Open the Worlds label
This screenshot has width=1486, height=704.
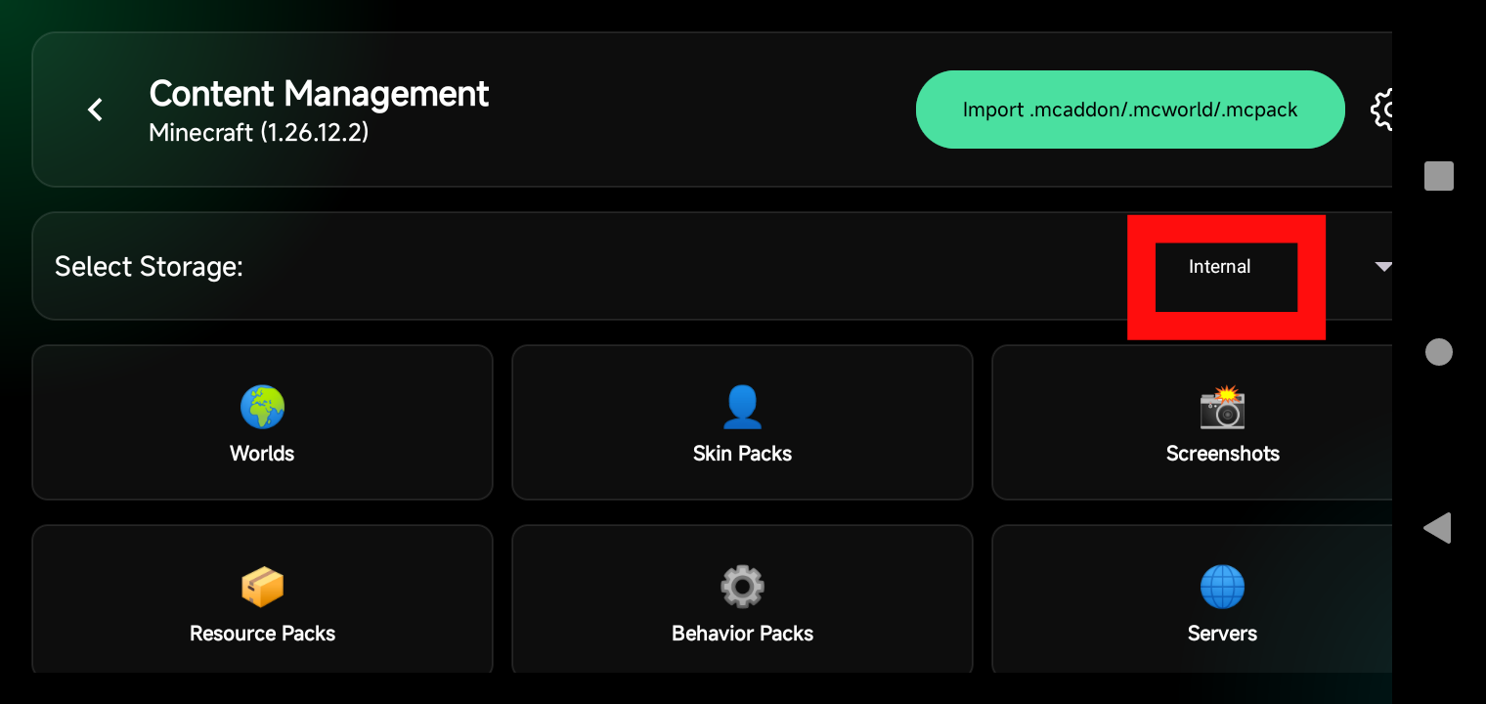(262, 454)
